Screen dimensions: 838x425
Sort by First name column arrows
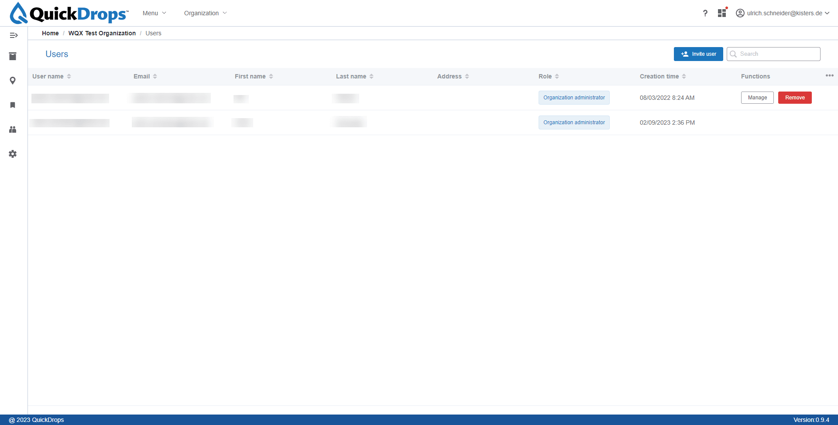click(271, 76)
